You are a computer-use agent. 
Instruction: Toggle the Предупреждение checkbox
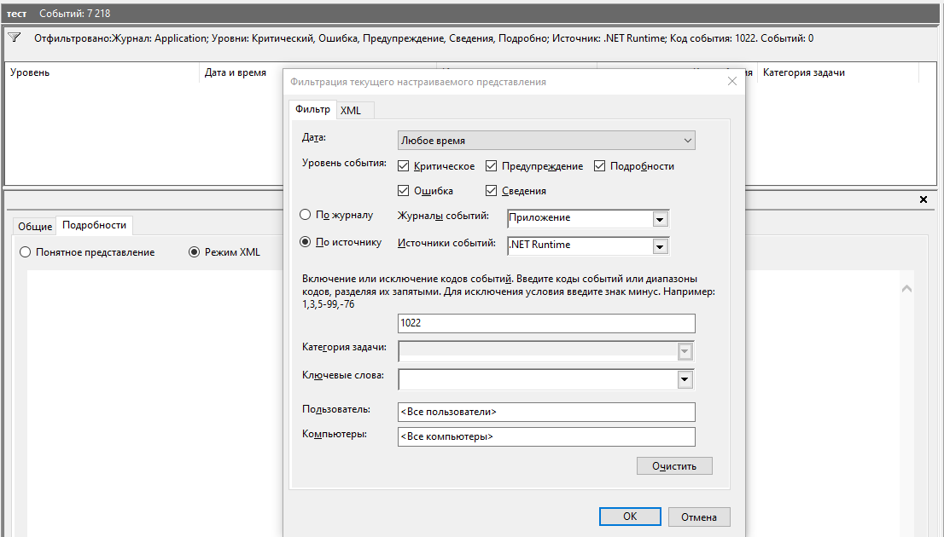492,166
